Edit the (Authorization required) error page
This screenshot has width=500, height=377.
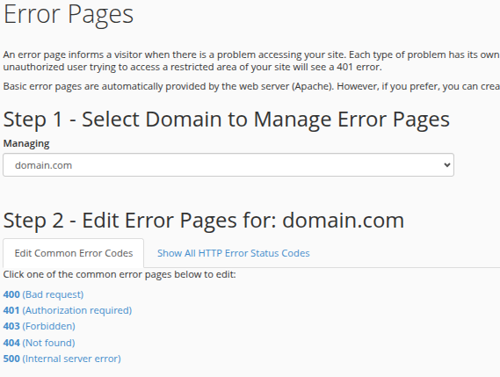click(76, 310)
